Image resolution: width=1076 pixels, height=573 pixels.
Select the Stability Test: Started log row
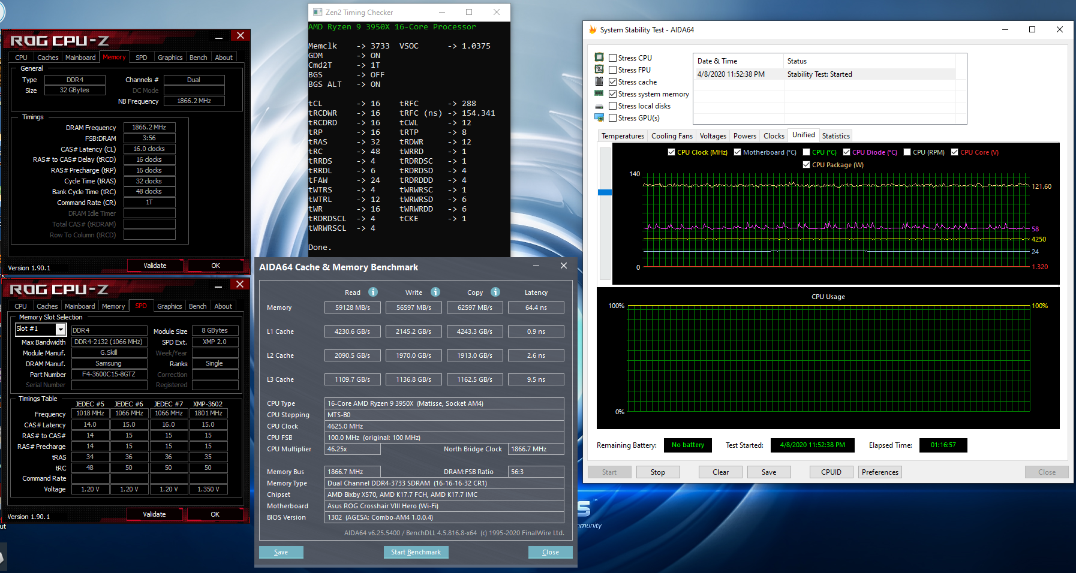(823, 74)
